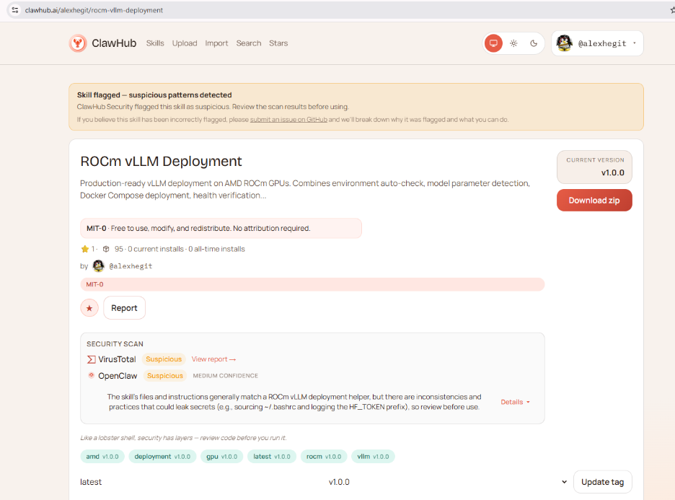Click the OpenClaw red logo icon

click(x=92, y=375)
